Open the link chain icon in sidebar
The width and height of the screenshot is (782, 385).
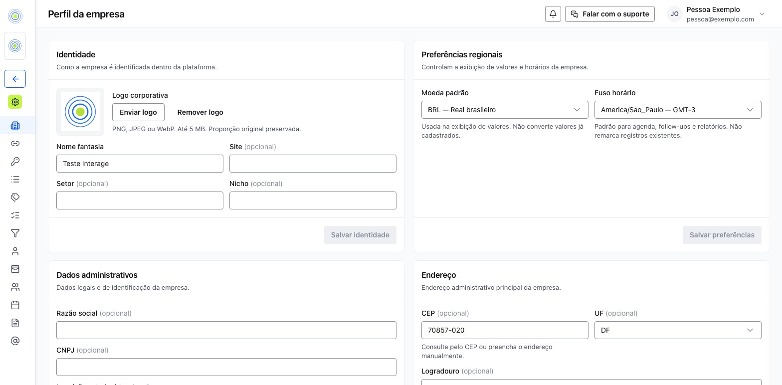point(15,143)
